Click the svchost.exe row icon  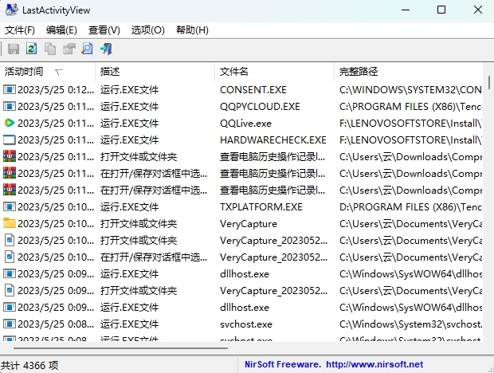(x=9, y=324)
